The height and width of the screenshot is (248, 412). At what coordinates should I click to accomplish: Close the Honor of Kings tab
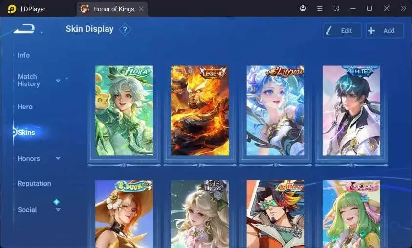tap(141, 9)
